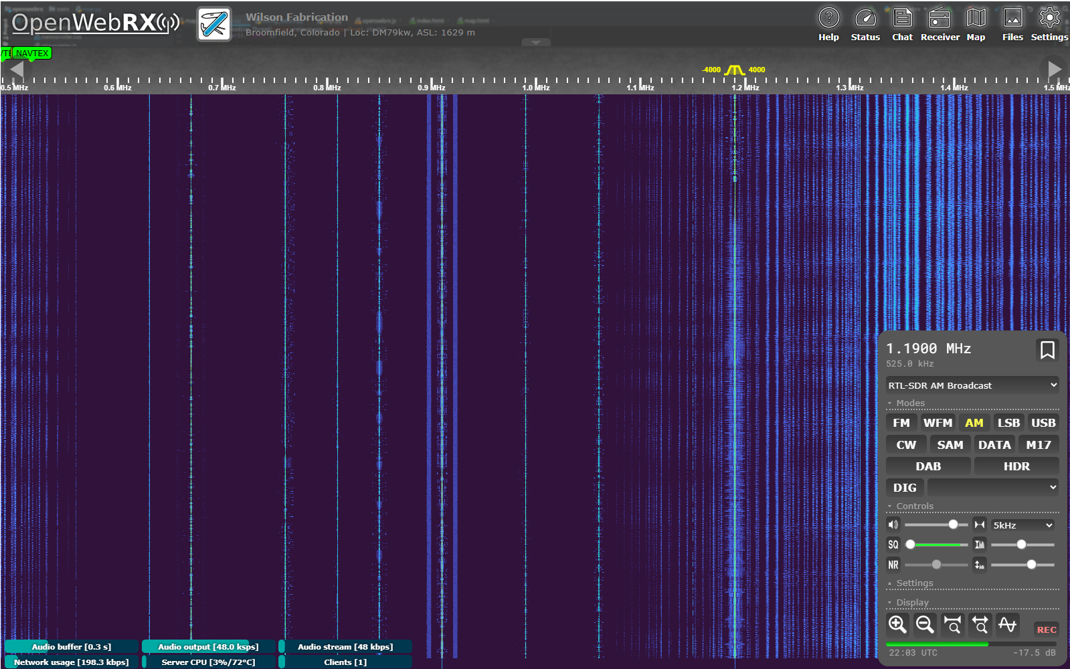1070x669 pixels.
Task: Click the 22:03 UTC clock text
Action: click(913, 652)
